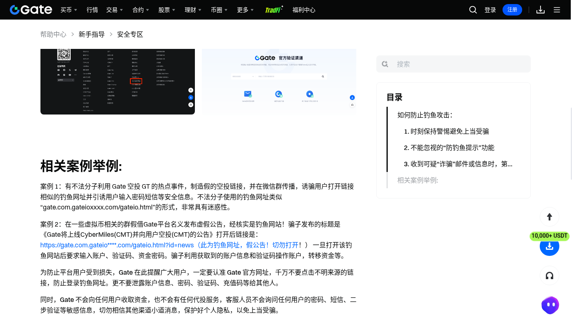Go to 安全专区 breadcrumb
Image resolution: width=572 pixels, height=326 pixels.
click(130, 34)
